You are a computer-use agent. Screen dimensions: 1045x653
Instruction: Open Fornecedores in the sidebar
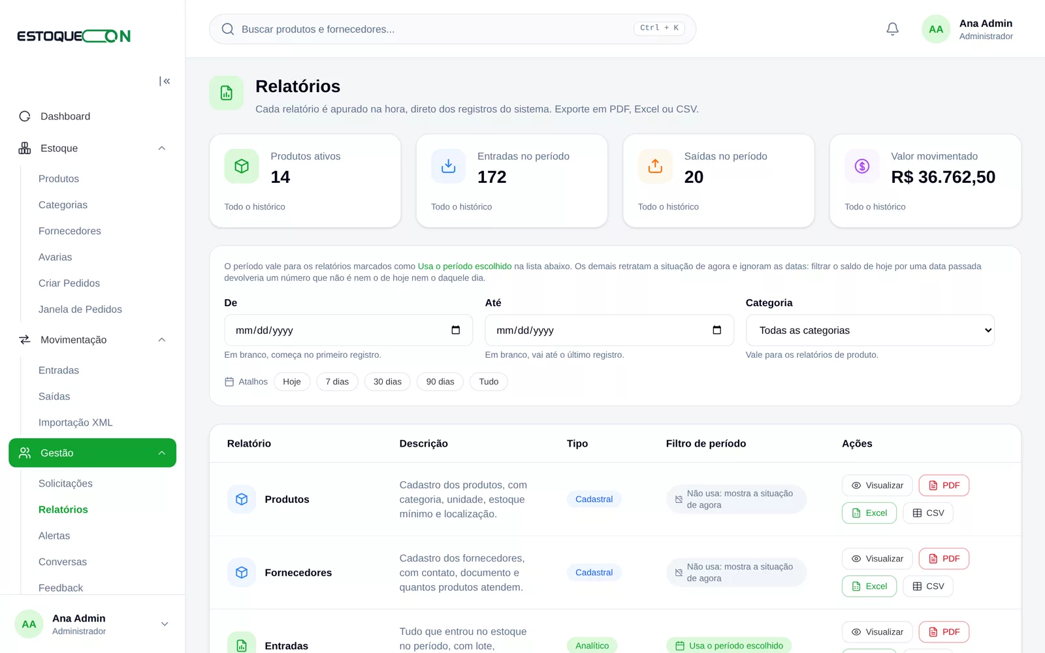pos(70,231)
